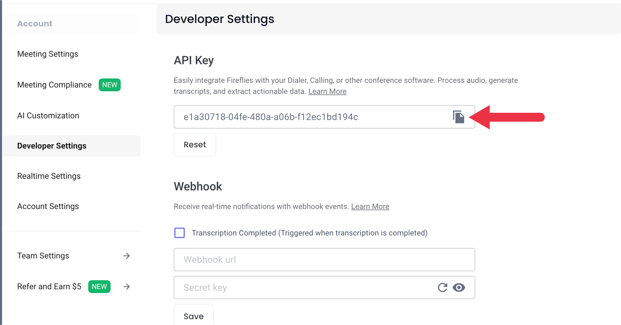621x325 pixels.
Task: Reveal the secret key with the eye icon
Action: click(459, 287)
